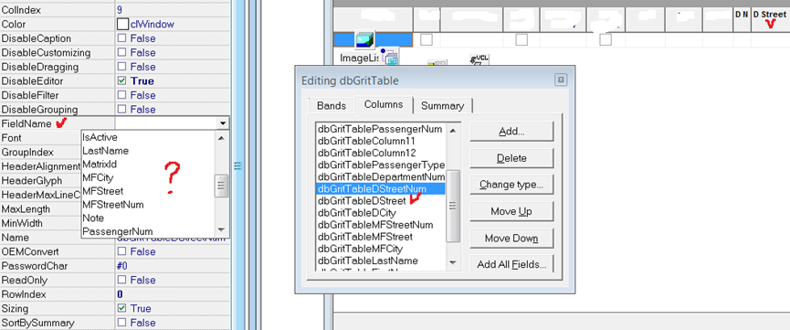Select dbGritTableDCity in the columns list
The image size is (790, 330).
[x=381, y=213]
